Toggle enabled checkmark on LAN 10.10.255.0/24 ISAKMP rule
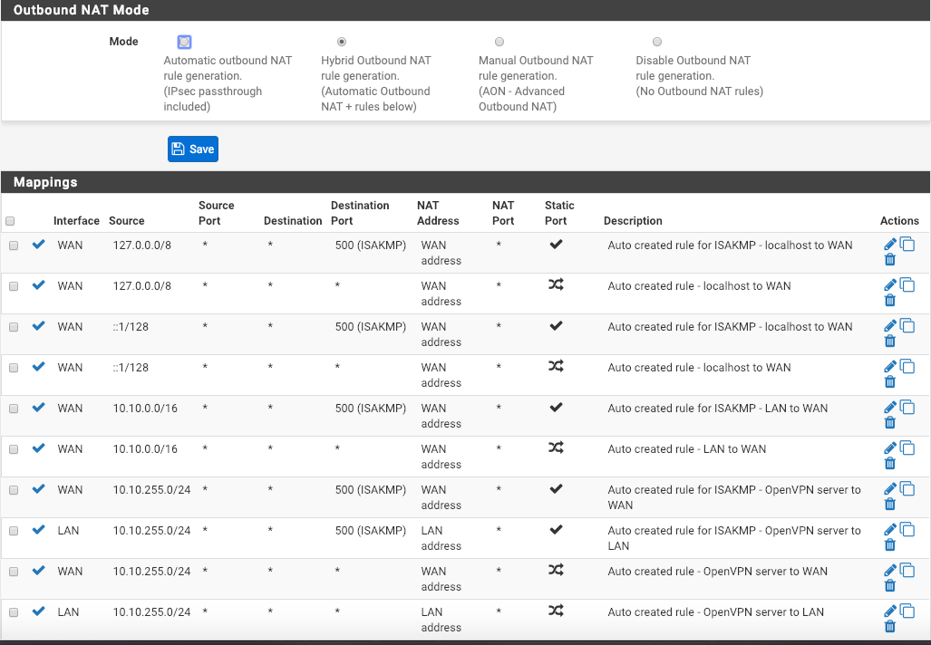This screenshot has width=931, height=645. pos(38,530)
